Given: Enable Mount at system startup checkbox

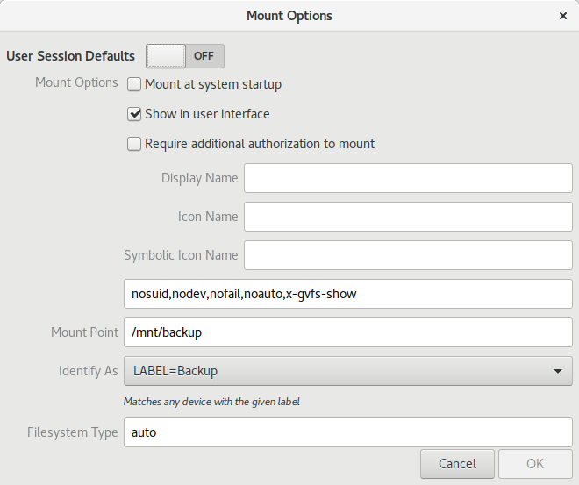Looking at the screenshot, I should coord(134,84).
